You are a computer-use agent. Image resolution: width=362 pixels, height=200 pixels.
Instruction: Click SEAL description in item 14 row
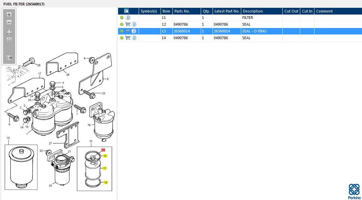pos(246,38)
